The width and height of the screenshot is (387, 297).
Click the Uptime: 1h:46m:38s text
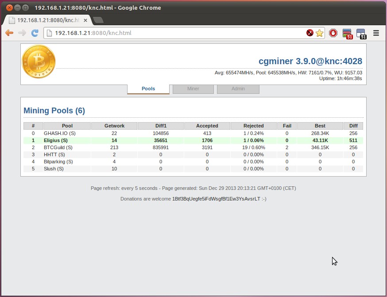[341, 78]
